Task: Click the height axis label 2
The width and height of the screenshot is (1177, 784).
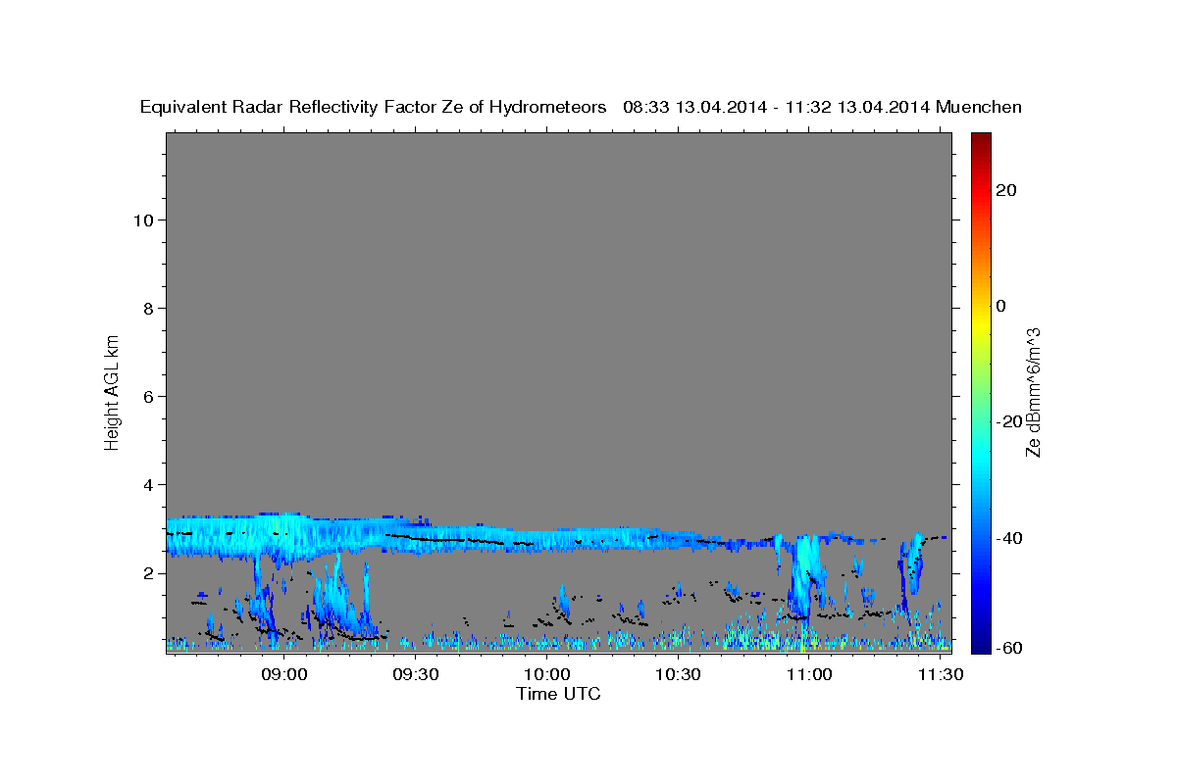Action: click(x=147, y=573)
